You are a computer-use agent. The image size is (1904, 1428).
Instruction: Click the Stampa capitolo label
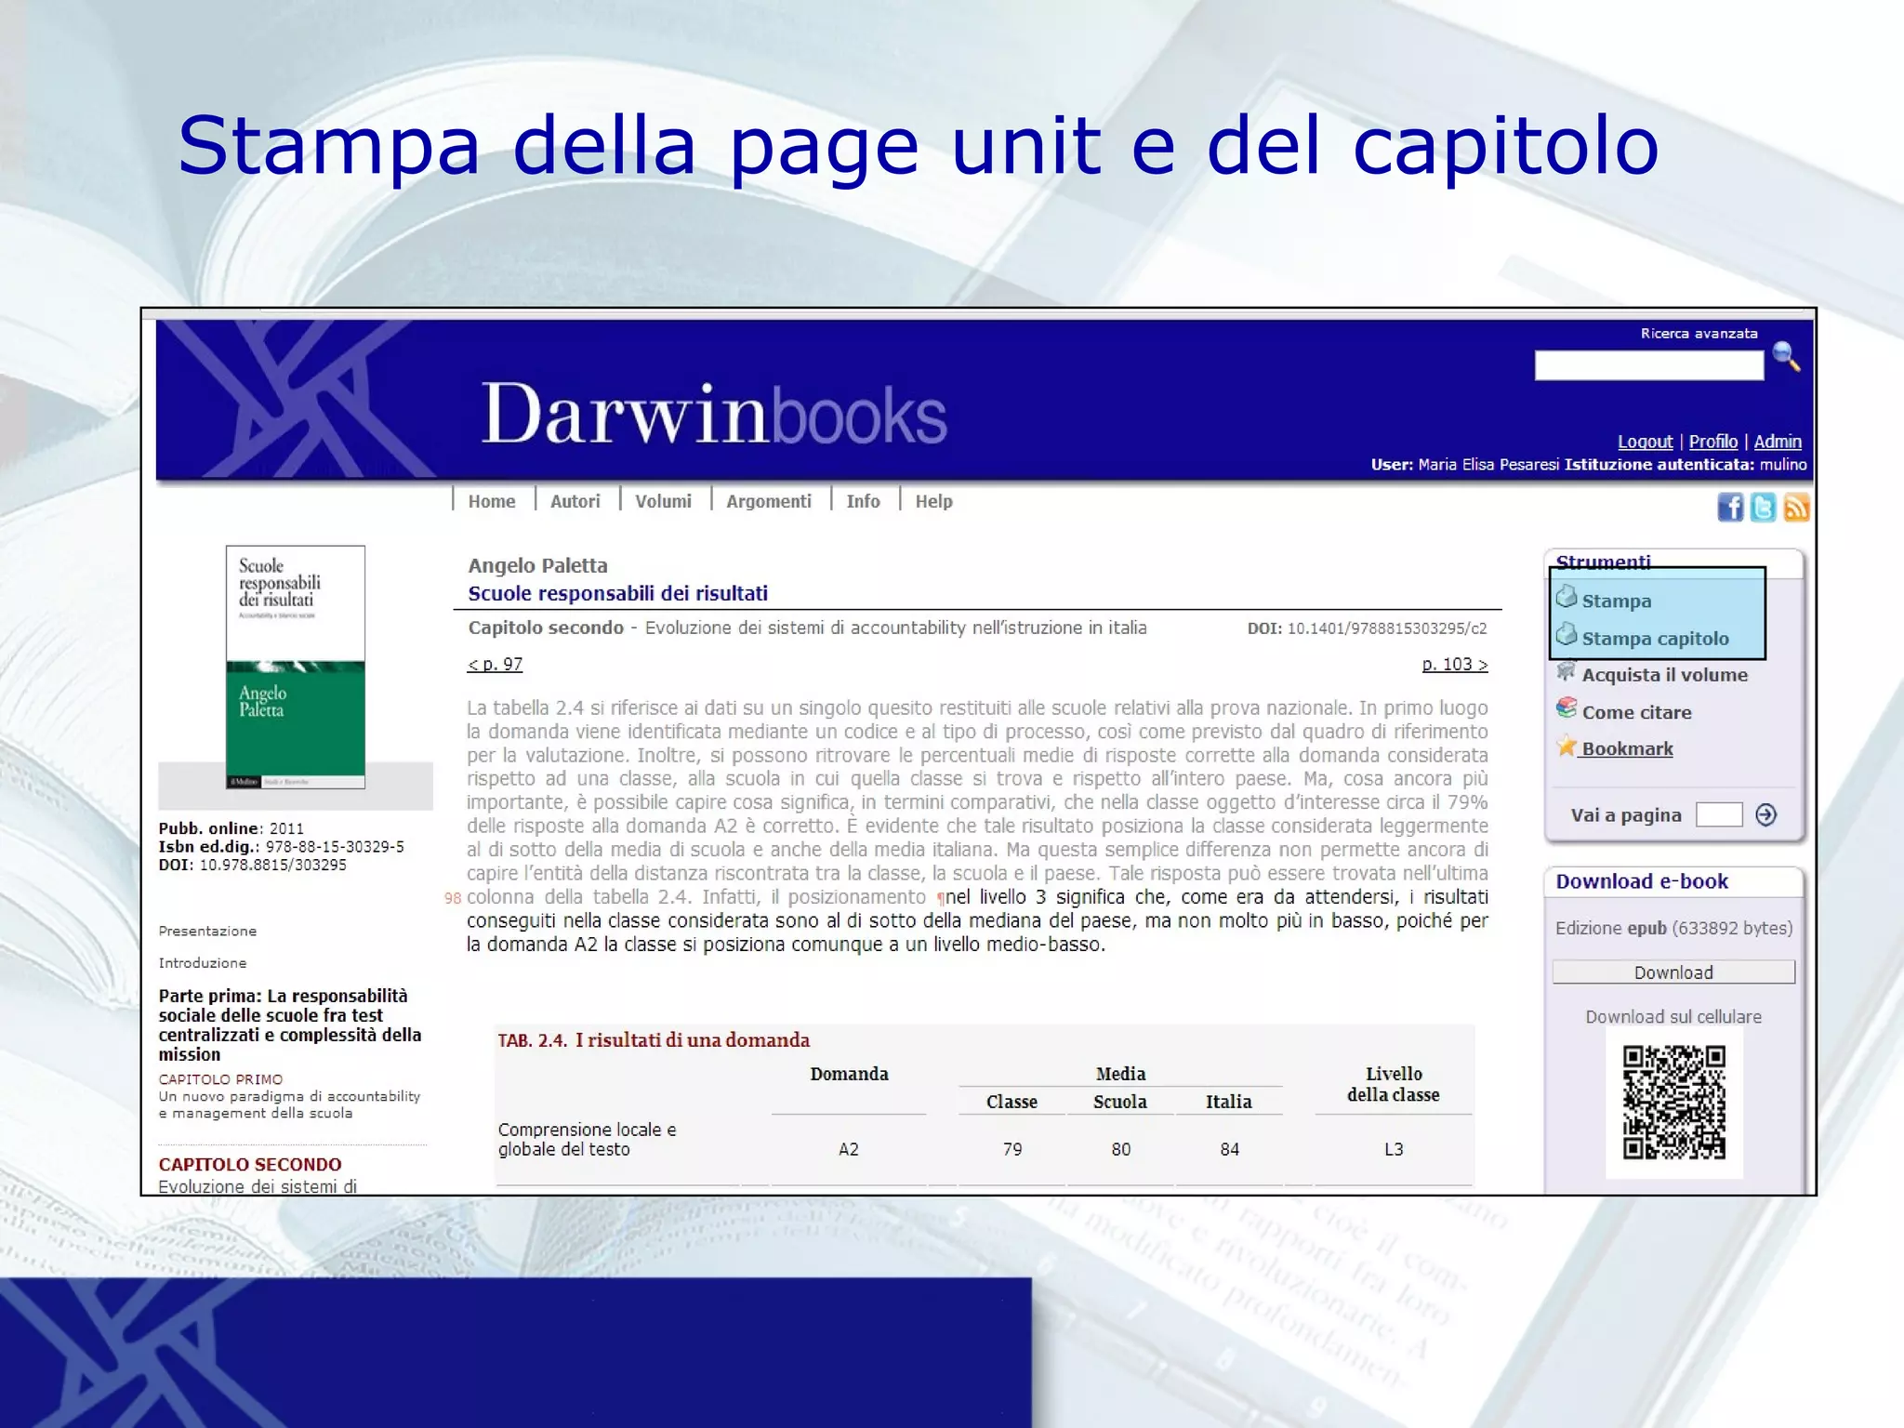click(x=1655, y=638)
